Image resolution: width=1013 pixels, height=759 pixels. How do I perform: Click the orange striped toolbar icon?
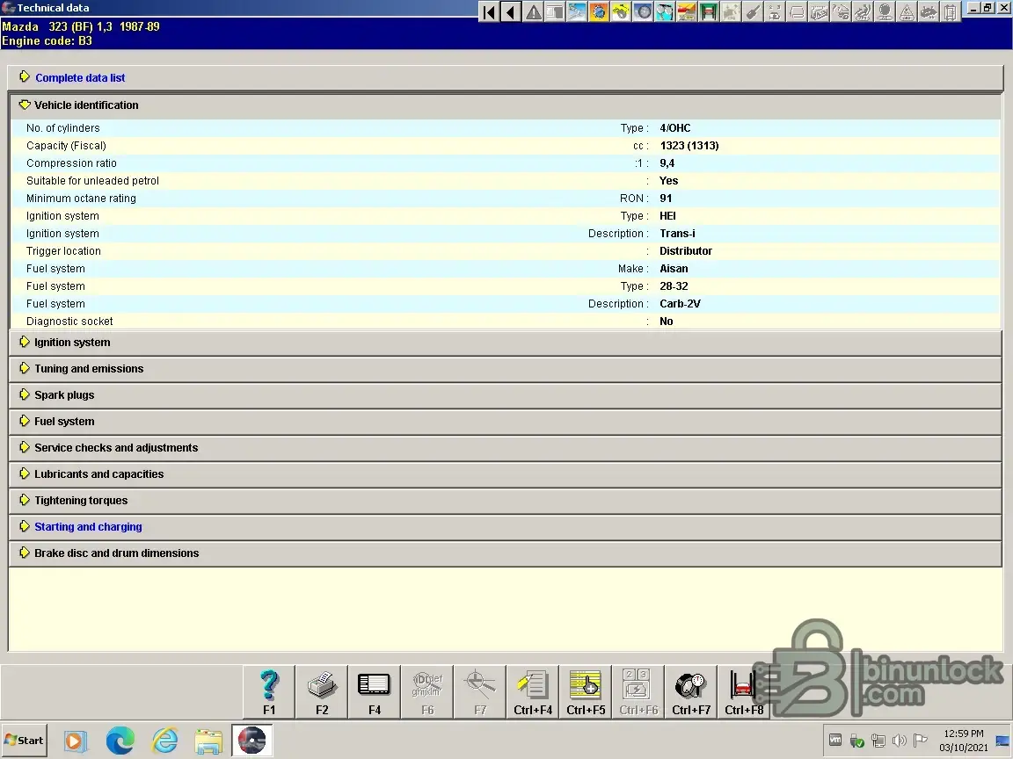point(687,11)
